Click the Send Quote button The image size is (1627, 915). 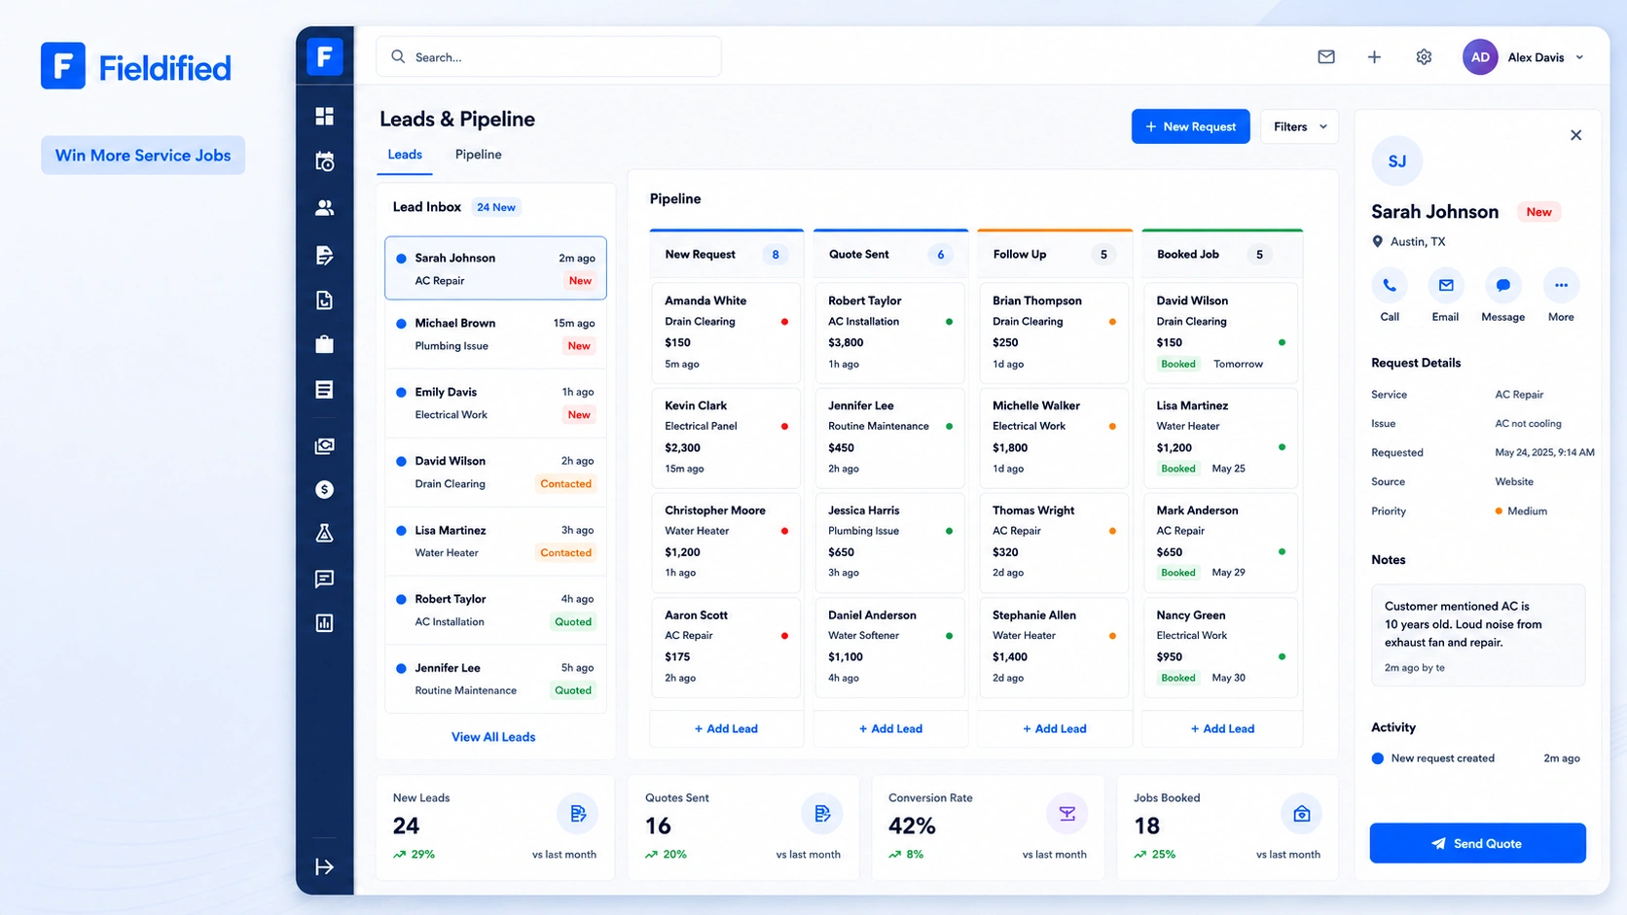pos(1477,843)
